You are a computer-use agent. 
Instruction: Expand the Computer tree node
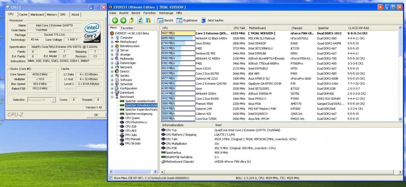(x=112, y=38)
